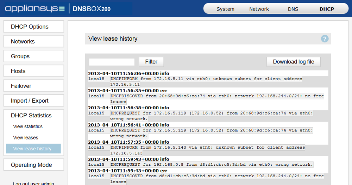Focus the filter text field

[112, 62]
